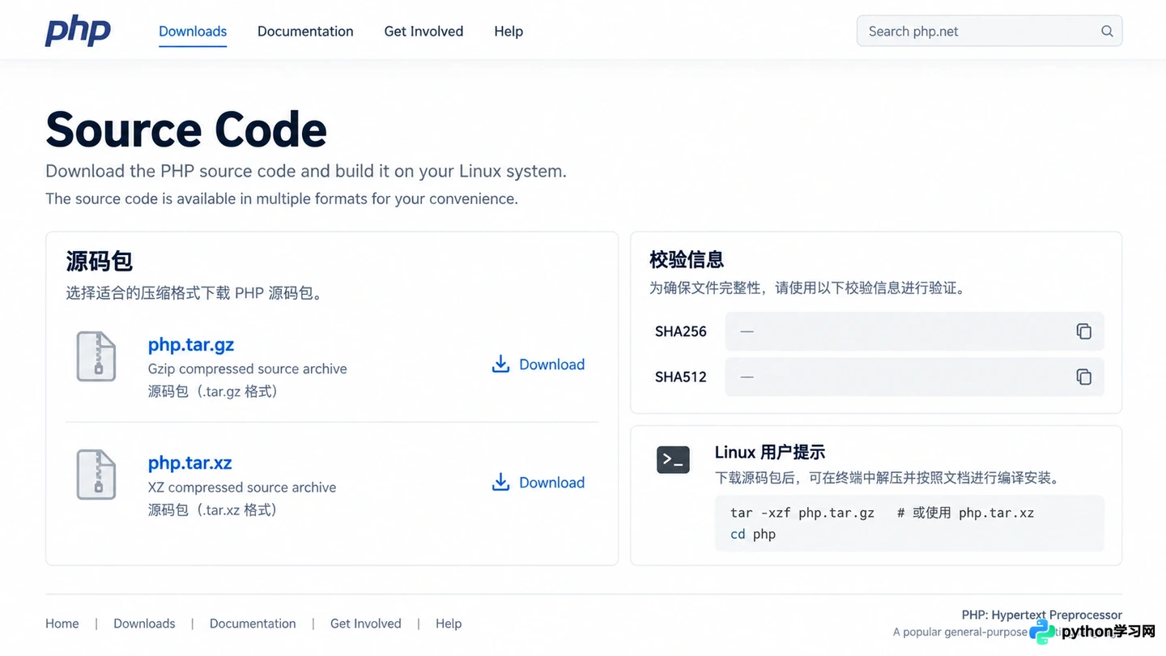Screen dimensions: 1166x656
Task: Click the 源码包 section heading
Action: pos(99,261)
